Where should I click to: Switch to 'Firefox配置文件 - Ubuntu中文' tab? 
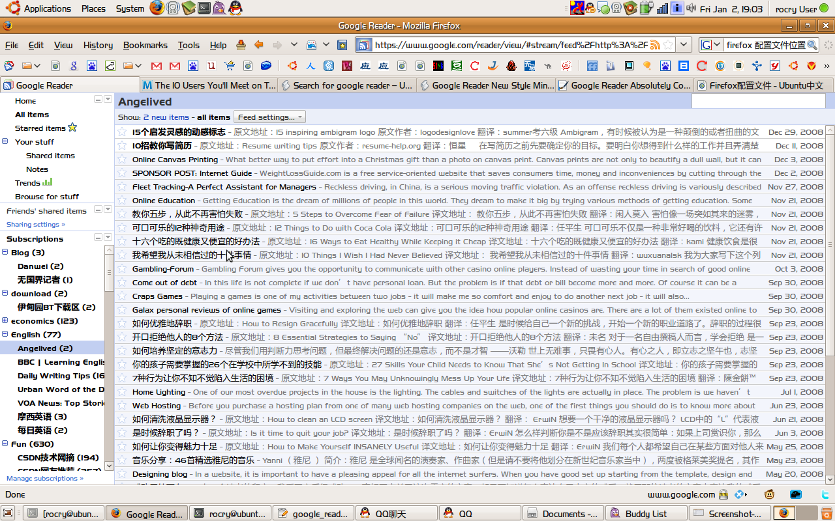pos(764,85)
